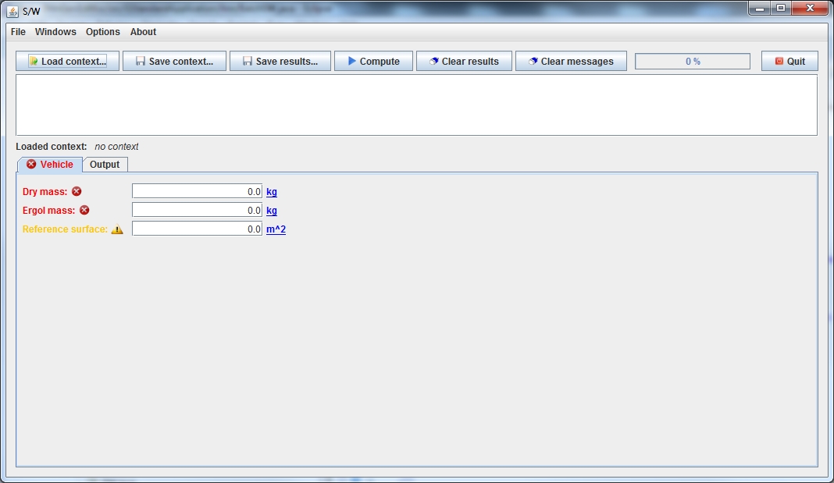This screenshot has height=483, width=834.
Task: Click the kg unit link for Dry mass
Action: (272, 192)
